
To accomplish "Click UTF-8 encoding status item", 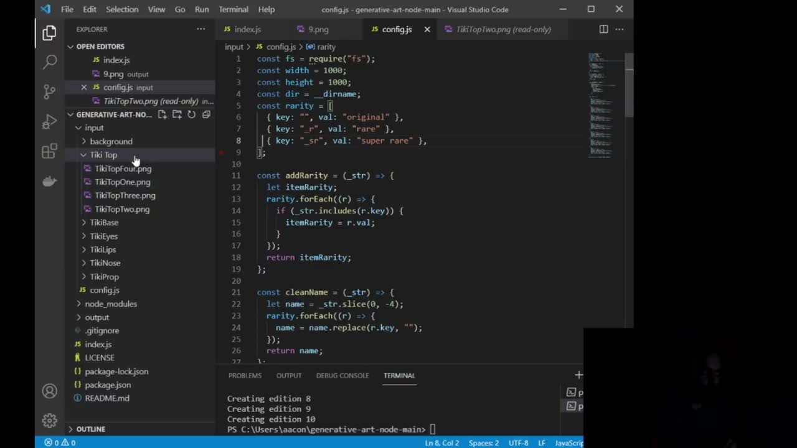I will tap(518, 443).
